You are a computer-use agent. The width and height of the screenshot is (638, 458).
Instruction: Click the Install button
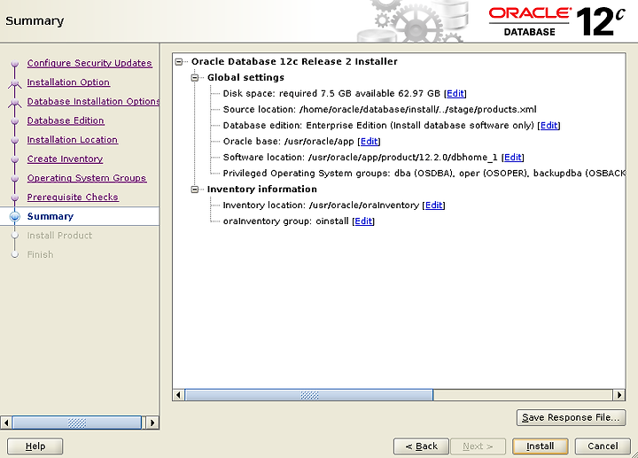coord(540,446)
